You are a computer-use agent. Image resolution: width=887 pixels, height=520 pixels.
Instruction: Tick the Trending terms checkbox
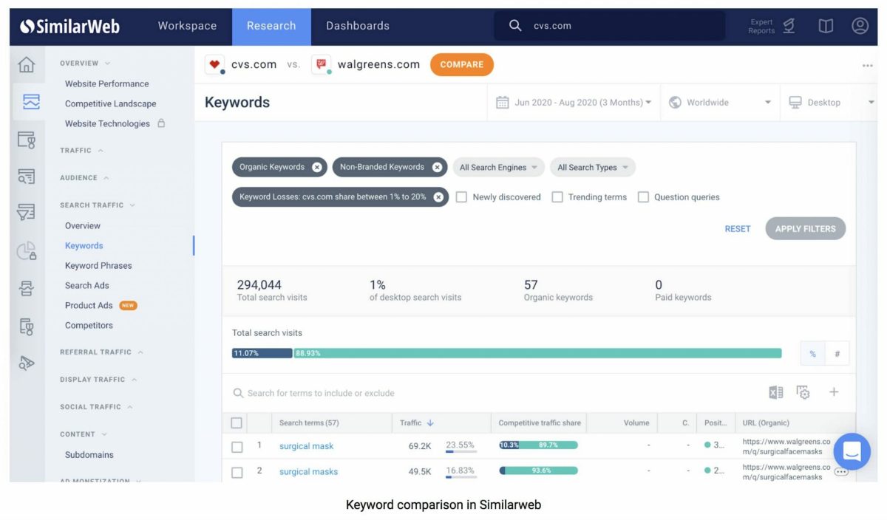pos(557,197)
